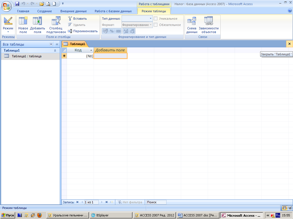Switch to Работа с базами данных tab
The image size is (293, 219).
point(113,11)
